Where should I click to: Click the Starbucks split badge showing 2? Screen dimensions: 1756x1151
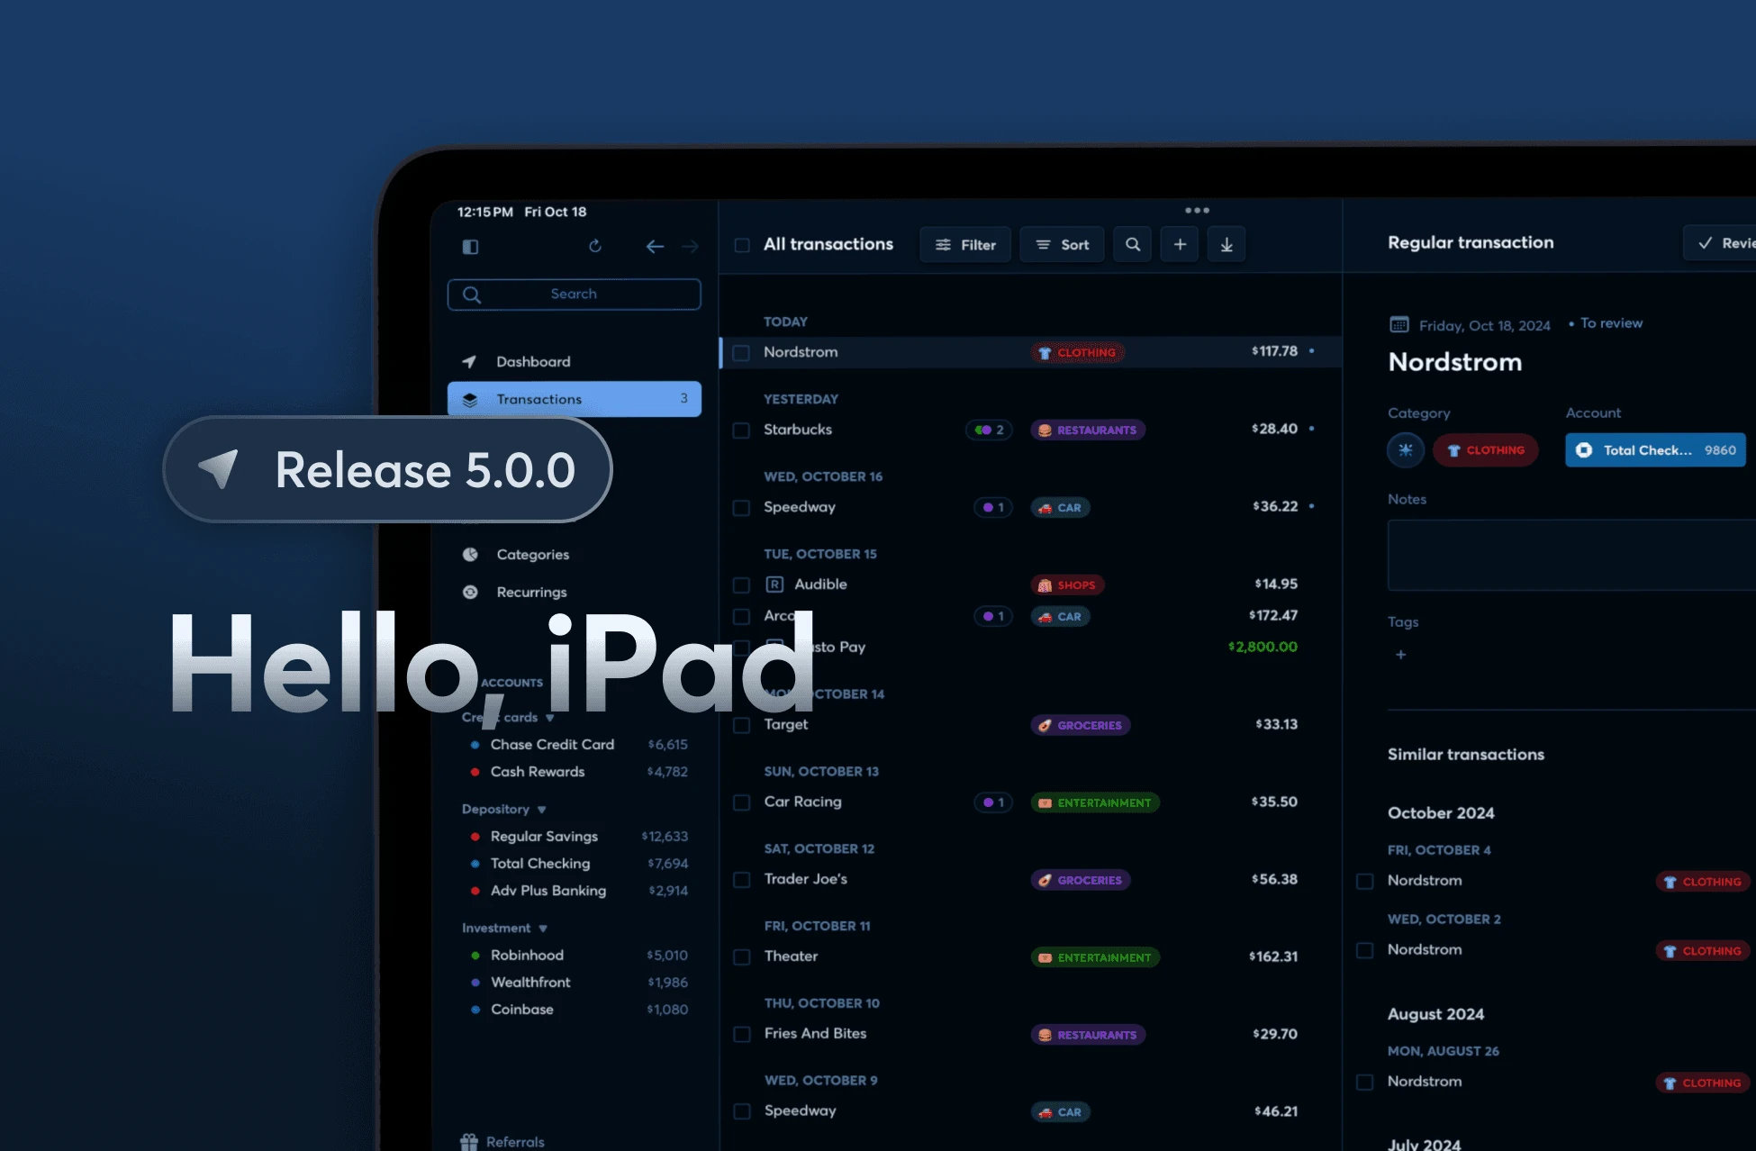pos(989,430)
